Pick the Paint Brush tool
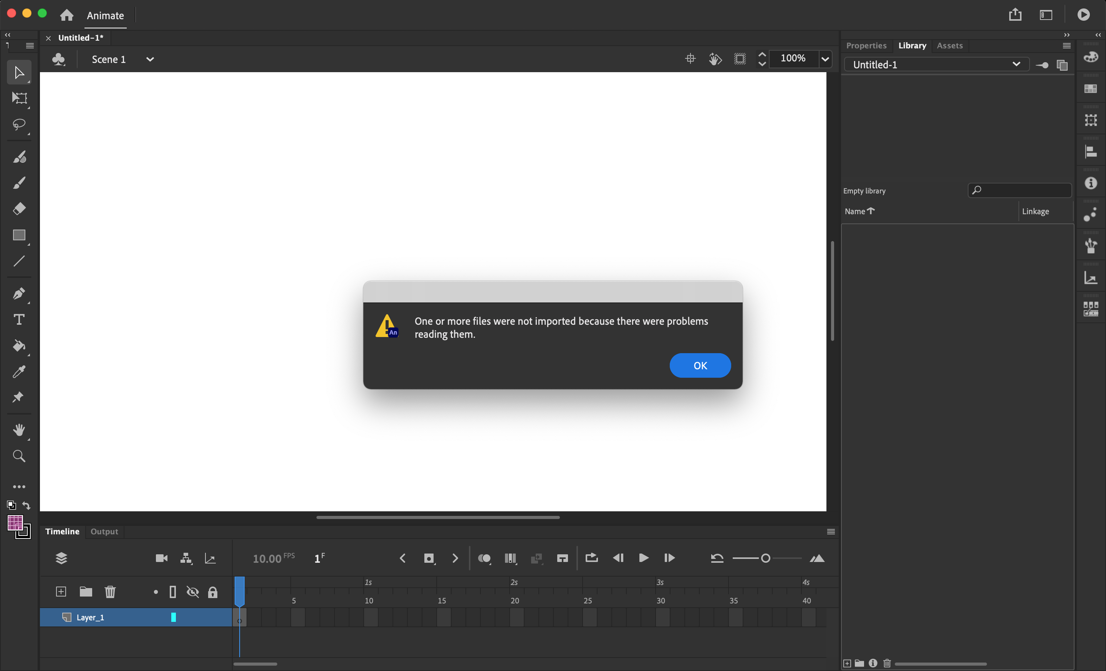The width and height of the screenshot is (1106, 671). [x=19, y=156]
